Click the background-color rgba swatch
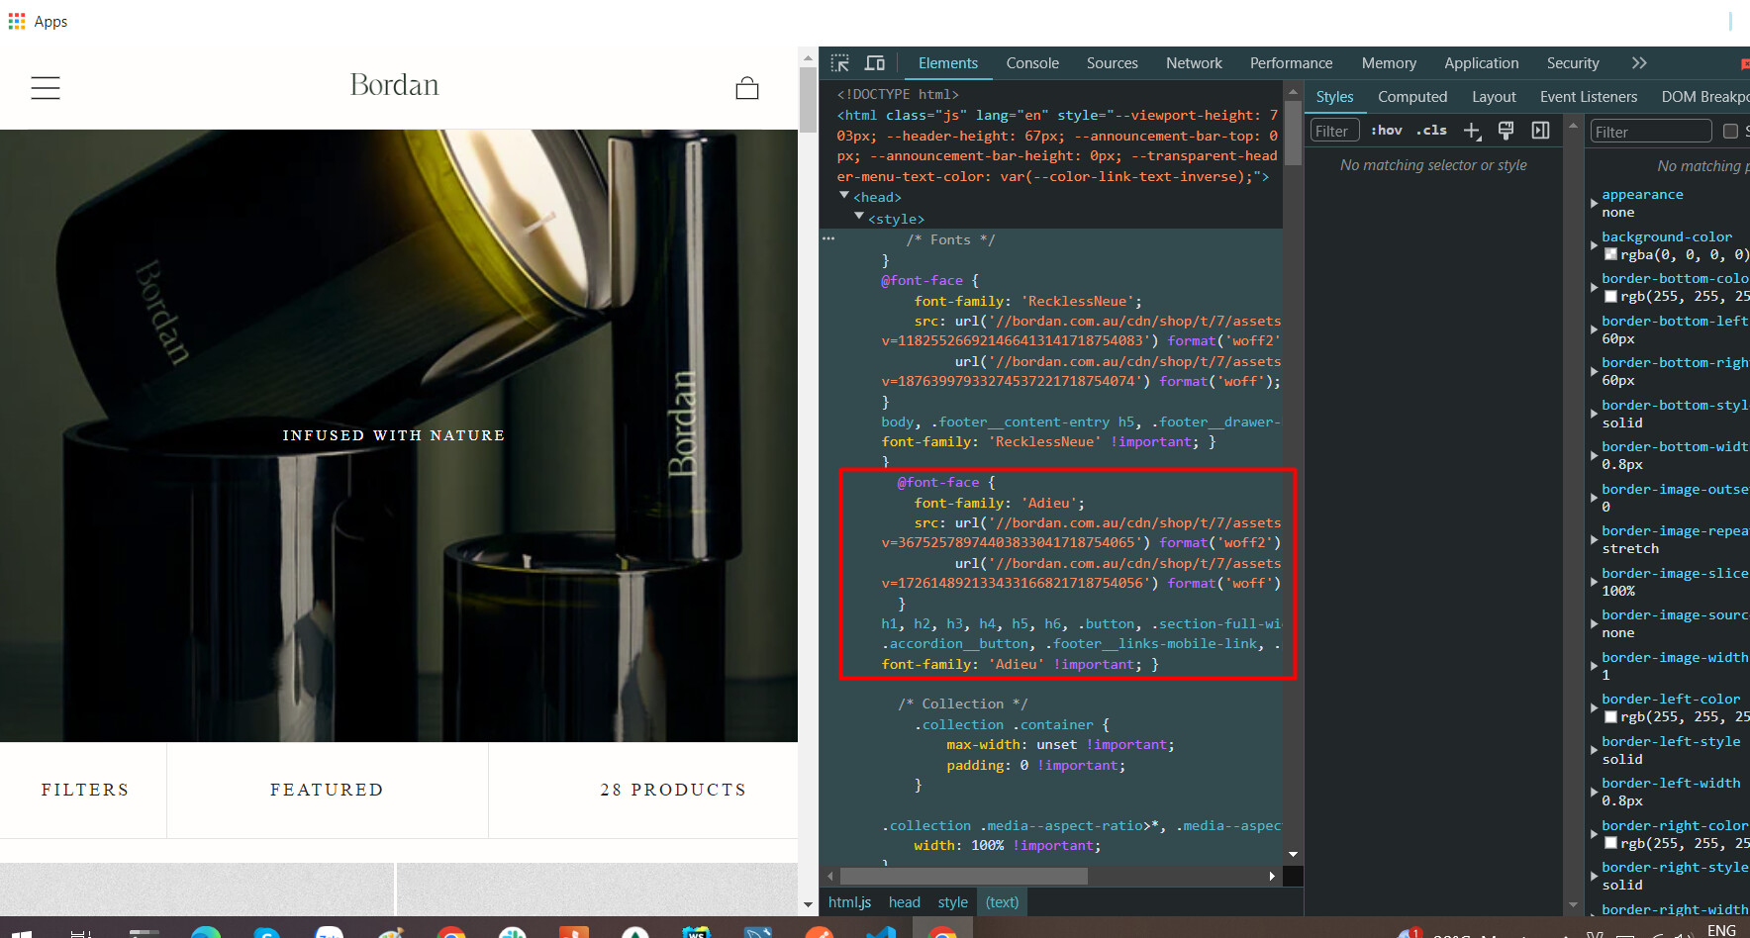The image size is (1750, 938). pos(1610,254)
